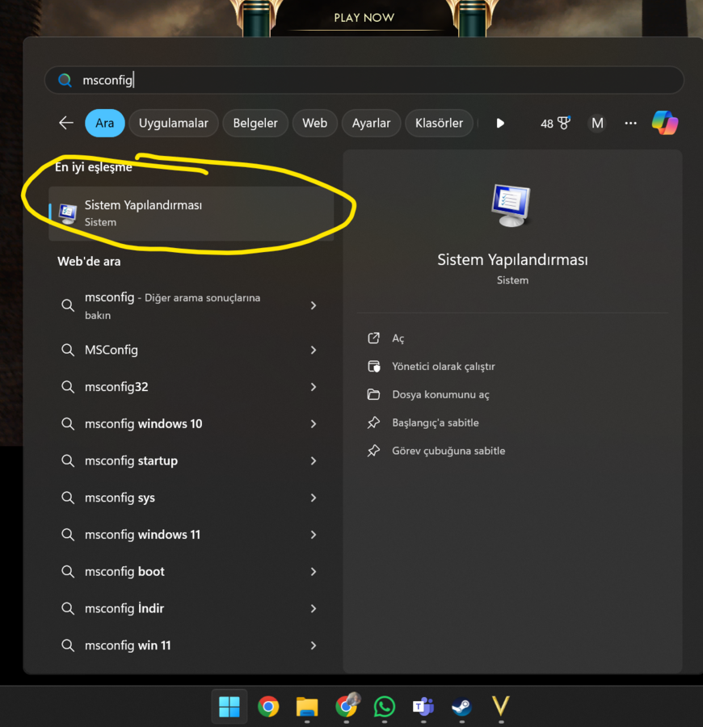This screenshot has height=727, width=703.
Task: Switch to the Belgeler filter tab
Action: pyautogui.click(x=255, y=123)
